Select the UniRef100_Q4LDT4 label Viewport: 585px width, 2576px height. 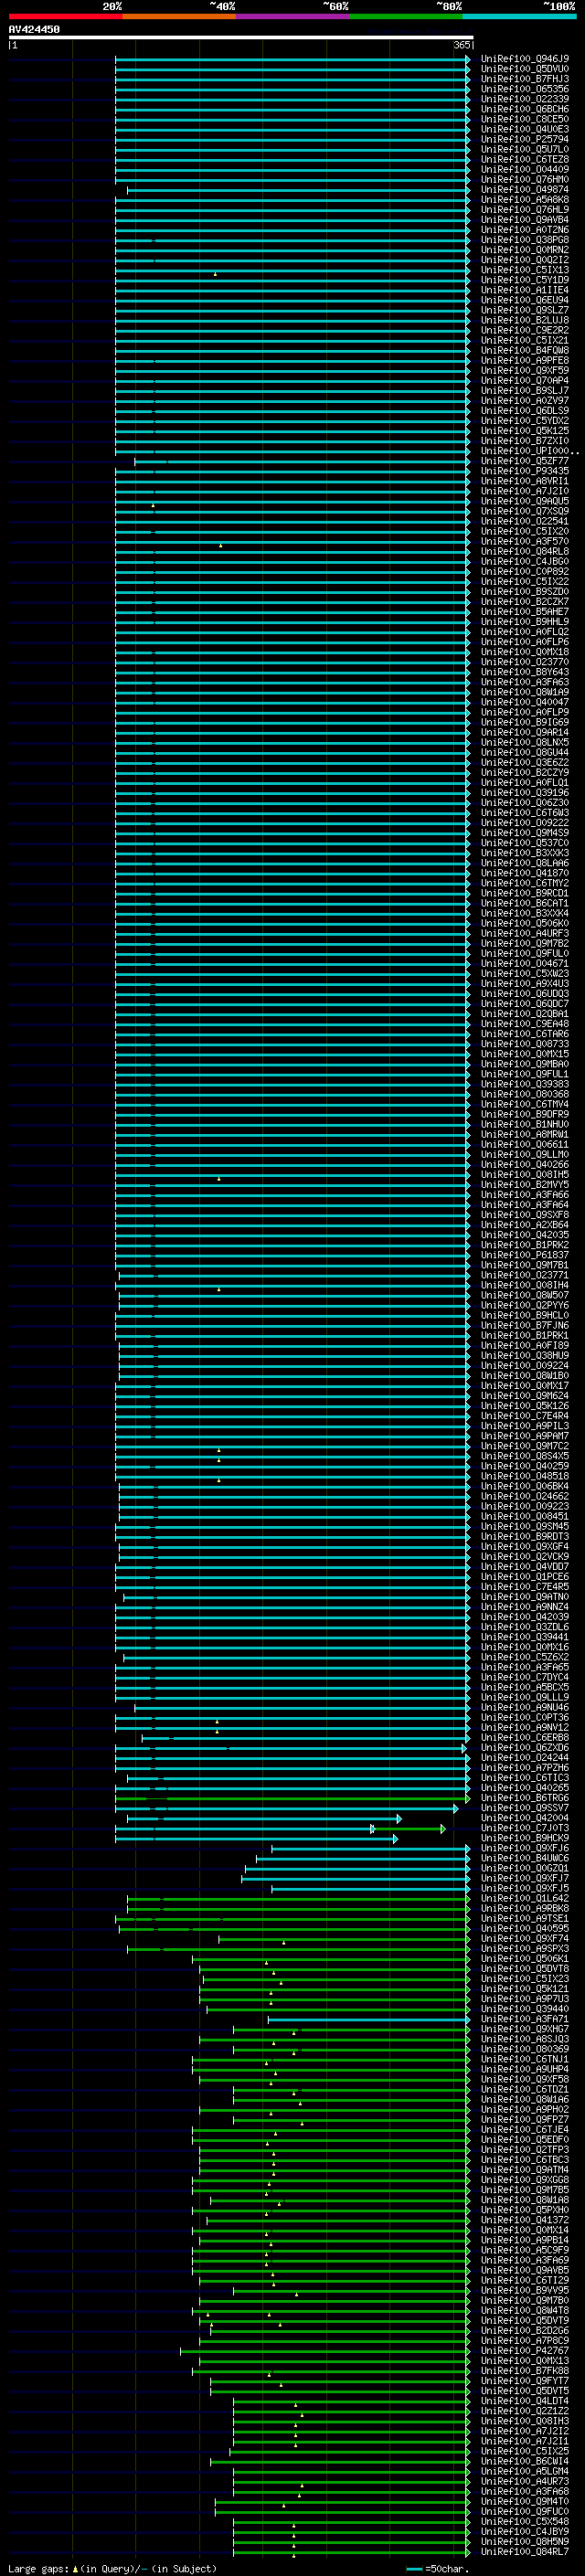click(524, 2400)
